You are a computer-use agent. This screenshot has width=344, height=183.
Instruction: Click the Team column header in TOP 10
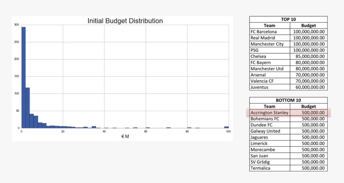click(x=270, y=26)
